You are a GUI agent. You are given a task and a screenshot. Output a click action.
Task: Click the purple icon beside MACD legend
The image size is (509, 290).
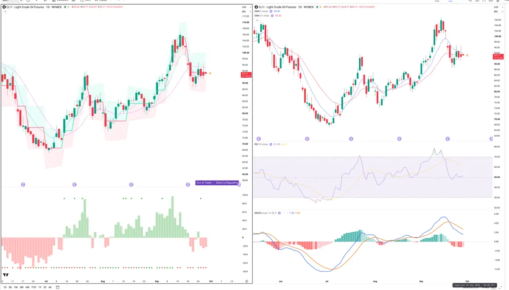pos(280,213)
